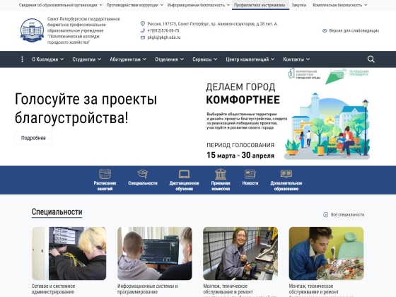The height and width of the screenshot is (297, 396).
Task: Click the programming students at monitor photo
Action: click(155, 253)
